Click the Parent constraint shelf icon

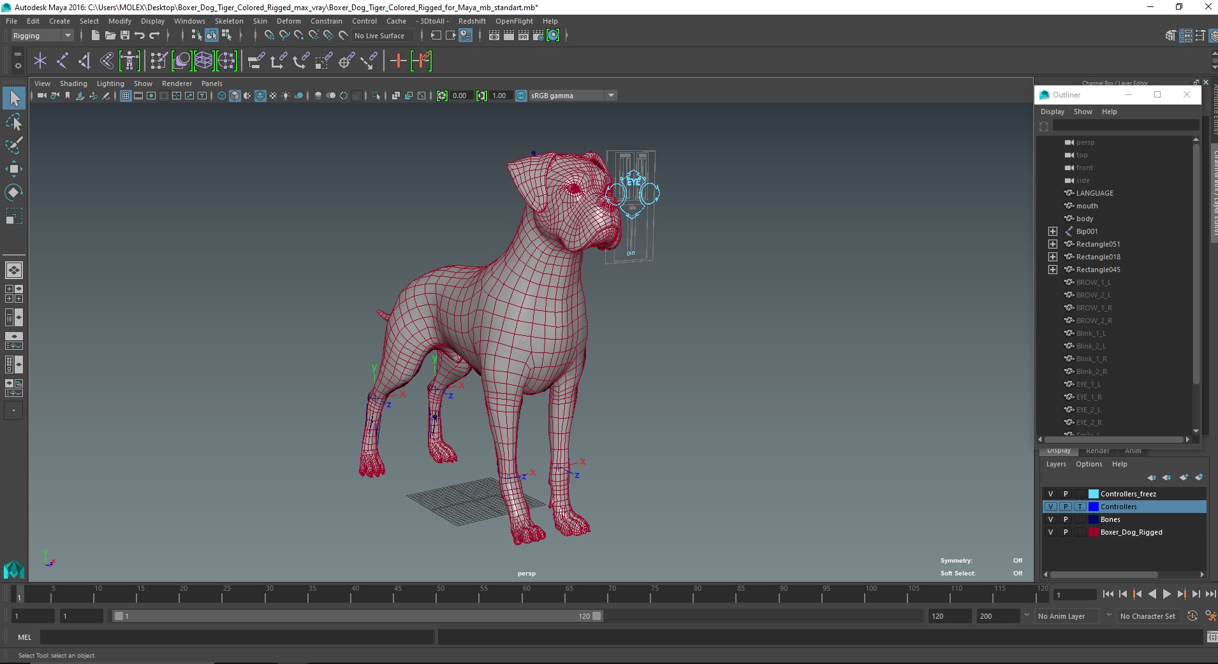(x=256, y=61)
